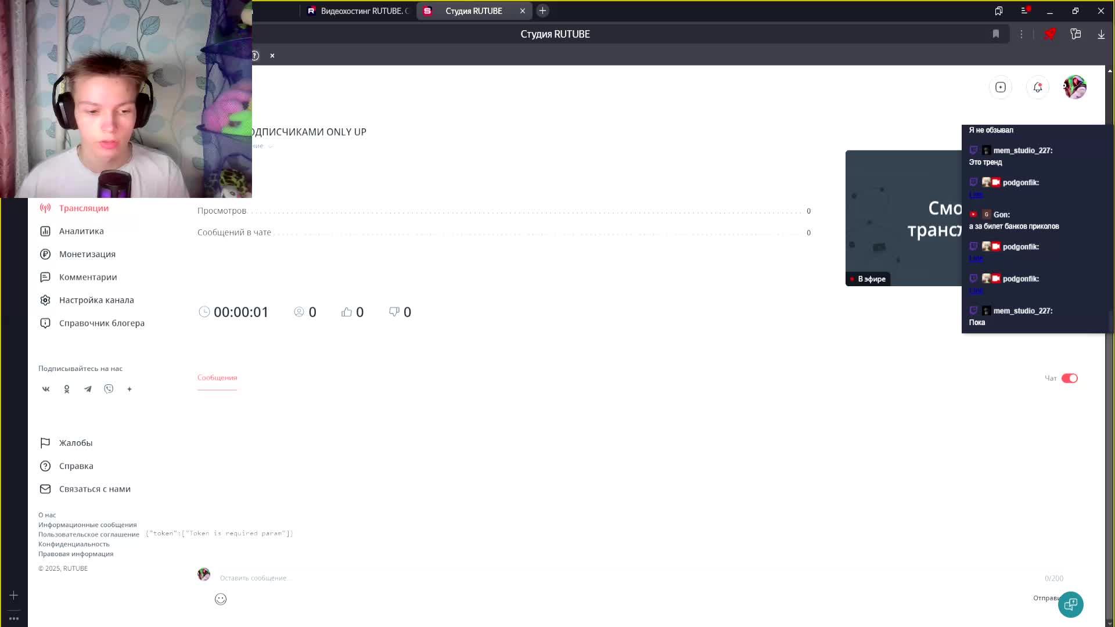Click the teal support chat button
Screen dimensions: 1115x627
(x=1070, y=604)
